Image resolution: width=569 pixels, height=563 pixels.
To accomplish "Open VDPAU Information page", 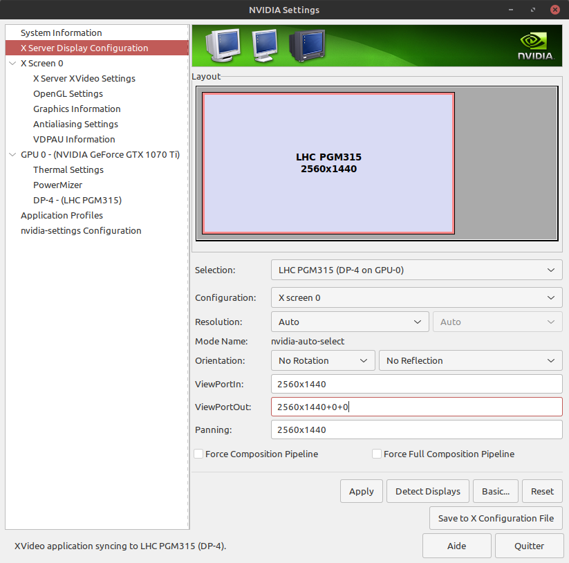I will click(x=74, y=140).
